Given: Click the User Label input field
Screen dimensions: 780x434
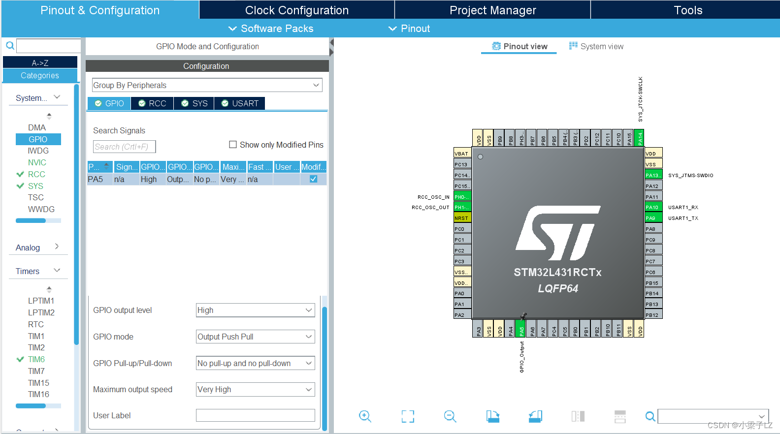Looking at the screenshot, I should click(x=256, y=415).
